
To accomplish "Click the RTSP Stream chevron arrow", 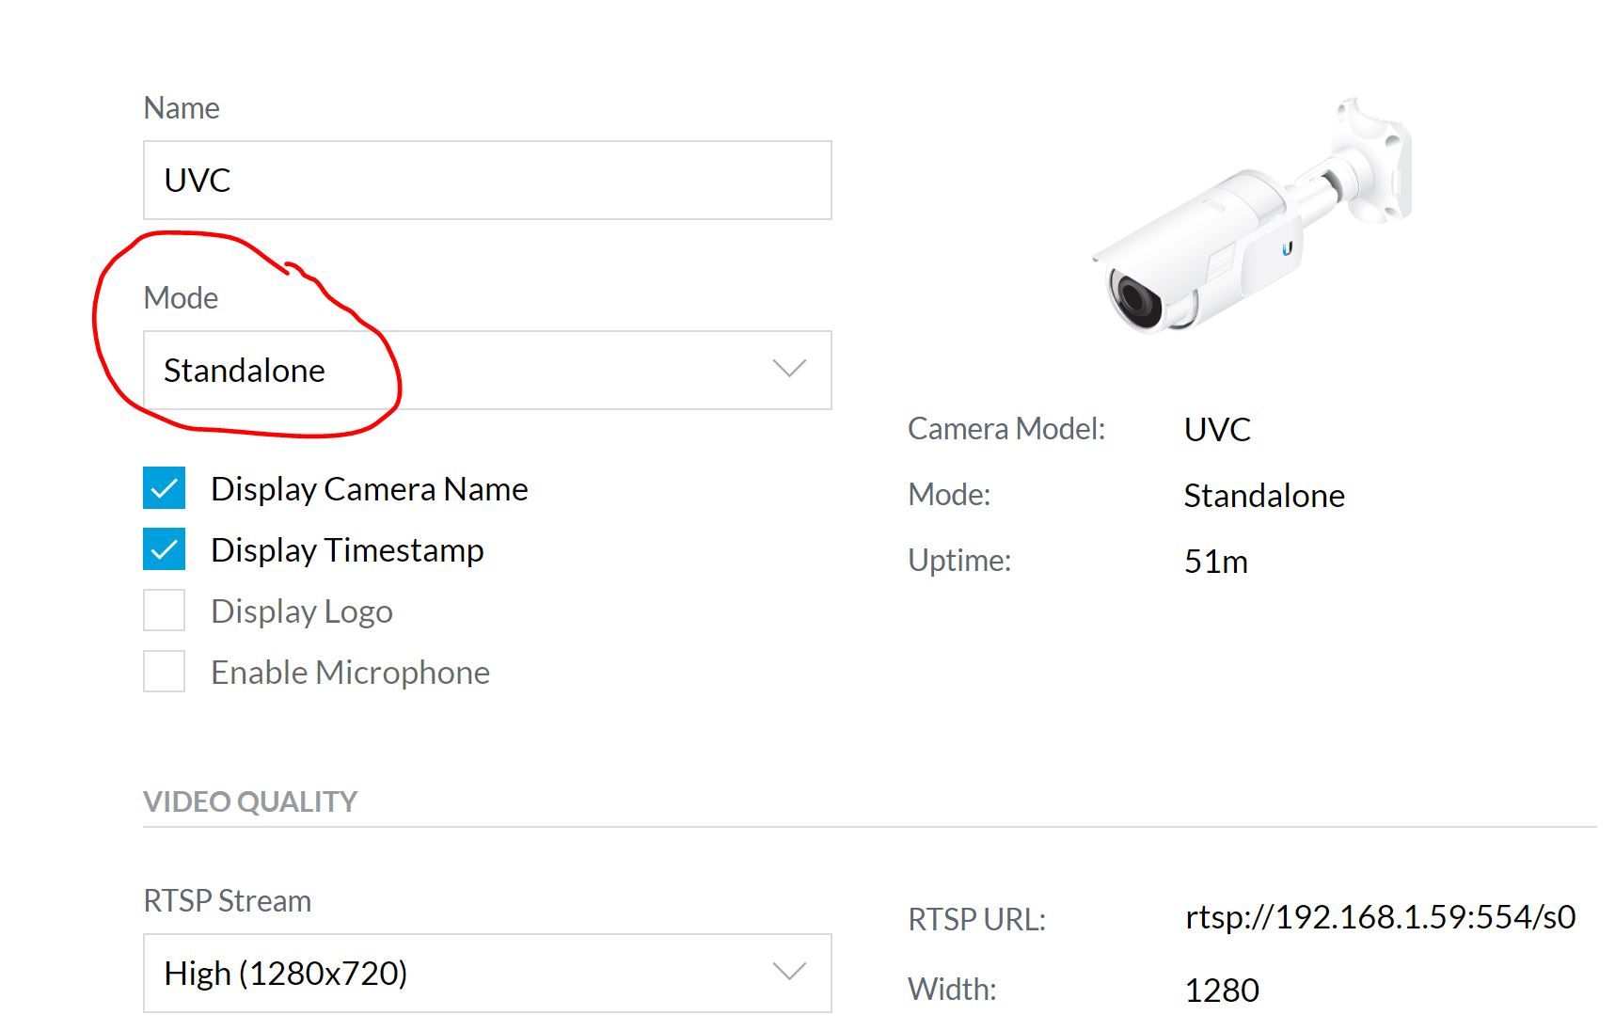I will tap(788, 972).
